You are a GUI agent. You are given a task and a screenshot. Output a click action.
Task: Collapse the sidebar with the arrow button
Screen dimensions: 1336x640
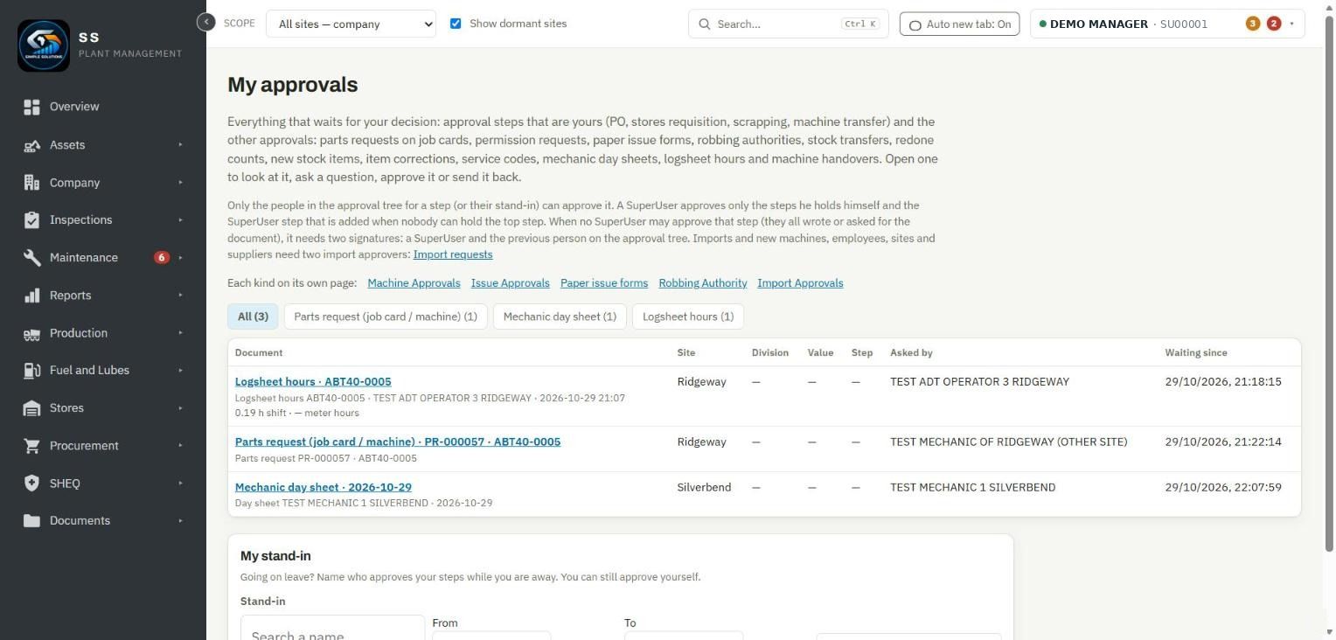point(206,22)
